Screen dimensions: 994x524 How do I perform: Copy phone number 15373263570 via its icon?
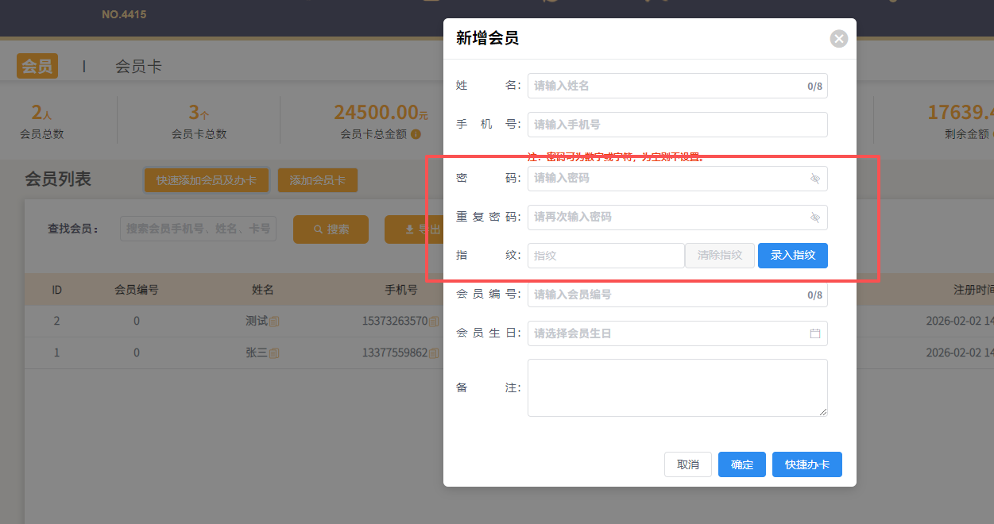[x=434, y=322]
